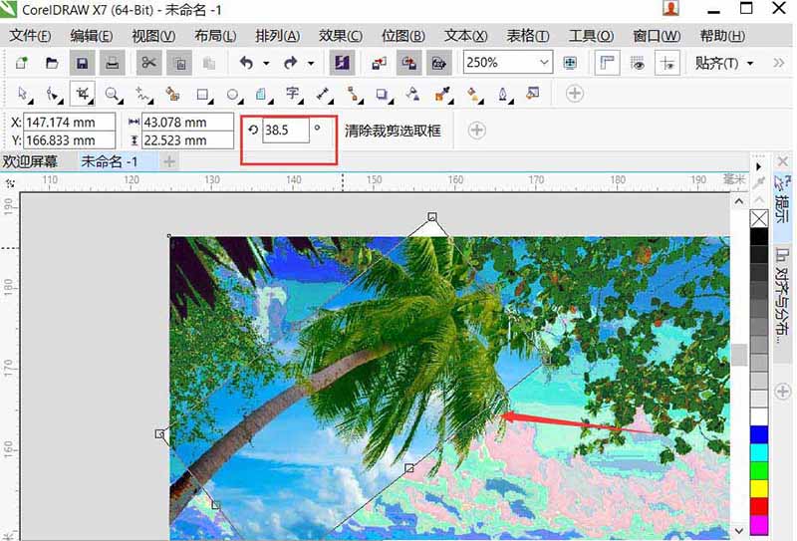
Task: Open the 编辑(E) menu
Action: click(92, 36)
